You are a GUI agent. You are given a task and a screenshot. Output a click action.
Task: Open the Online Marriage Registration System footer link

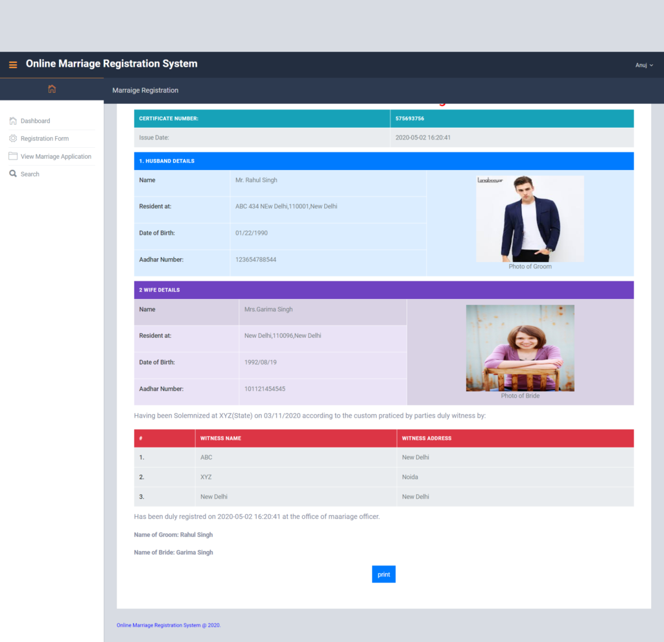pyautogui.click(x=167, y=625)
